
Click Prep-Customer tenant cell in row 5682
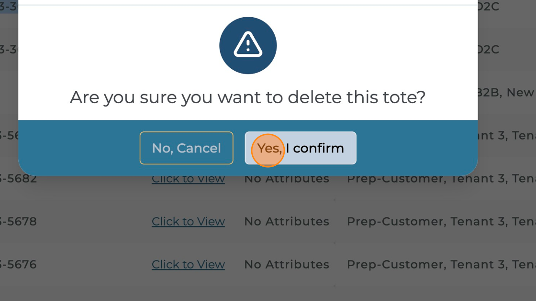point(440,179)
